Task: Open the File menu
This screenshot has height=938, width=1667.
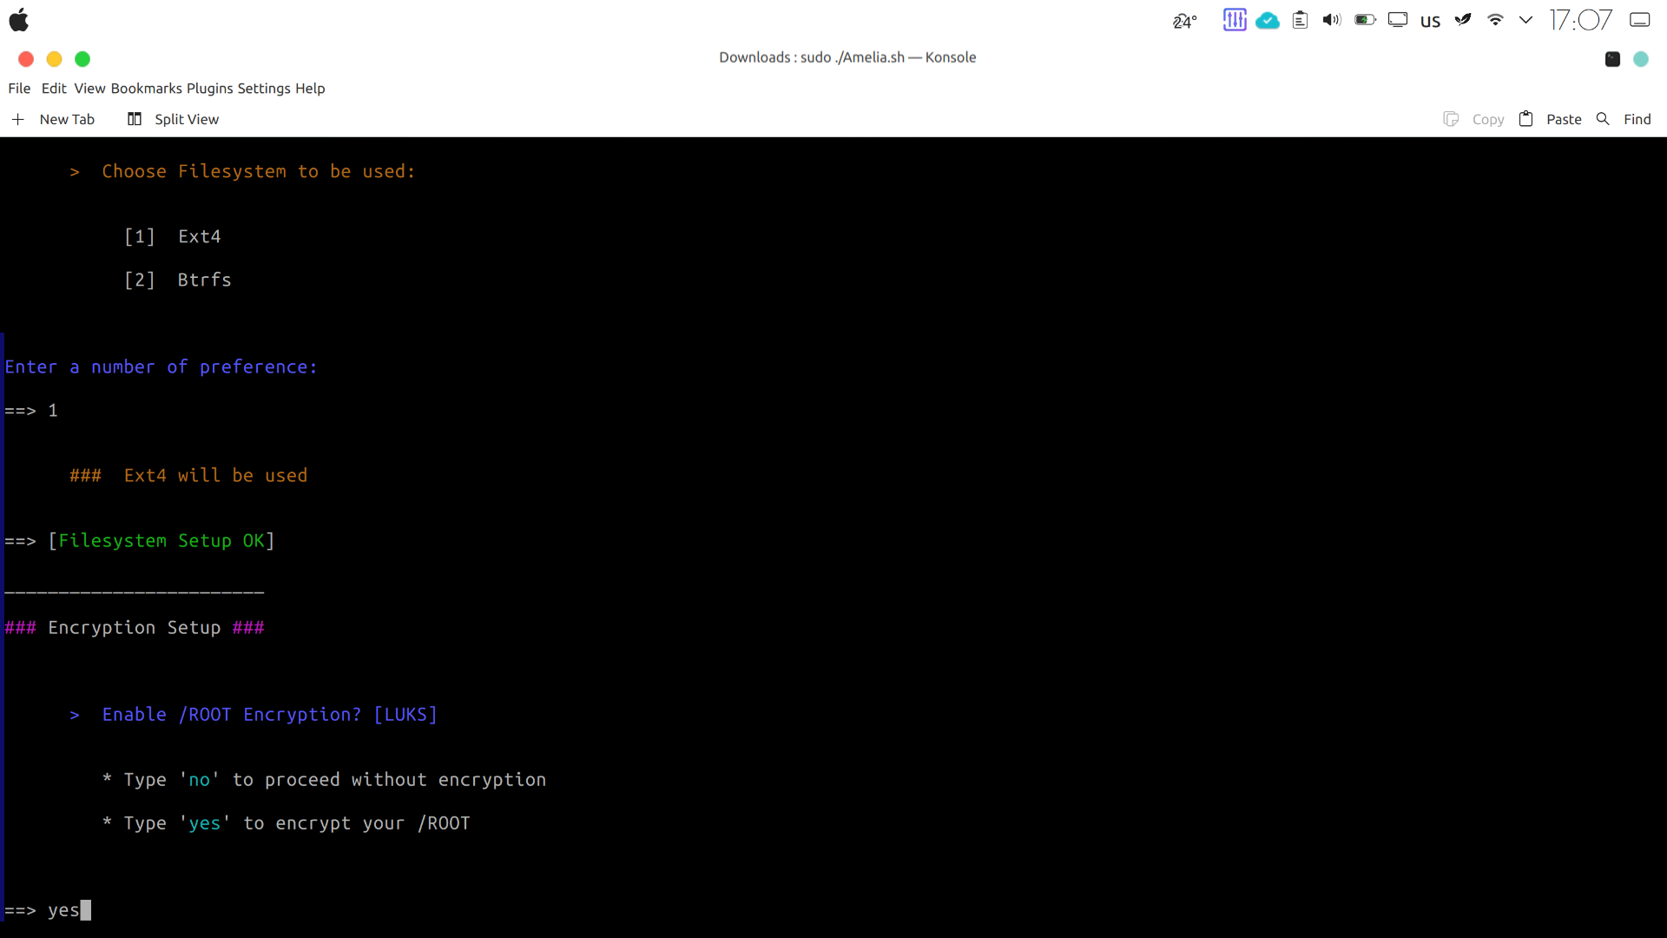Action: 19,89
